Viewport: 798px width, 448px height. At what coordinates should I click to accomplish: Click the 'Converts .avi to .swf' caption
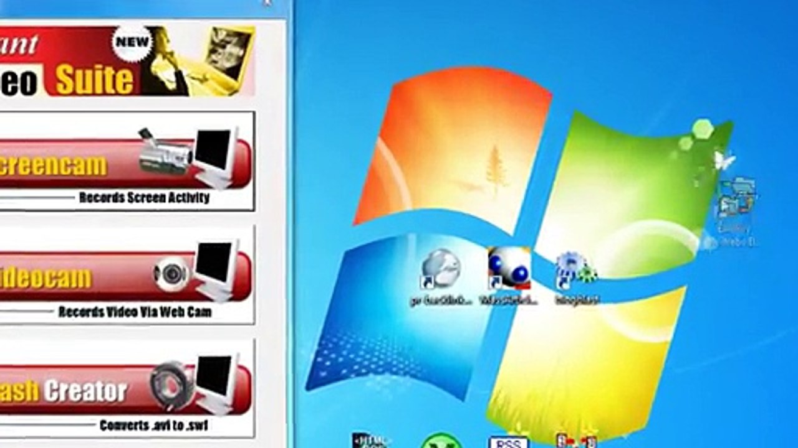point(153,426)
